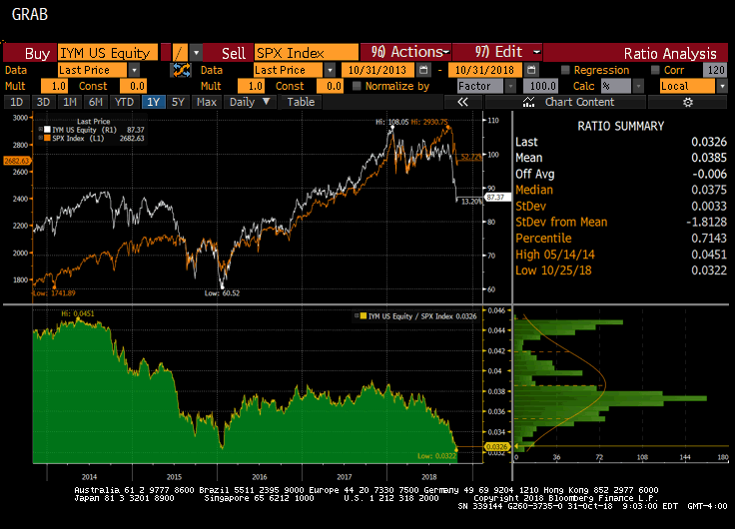Click the Ratio Analysis title
The width and height of the screenshot is (735, 529).
pos(670,54)
